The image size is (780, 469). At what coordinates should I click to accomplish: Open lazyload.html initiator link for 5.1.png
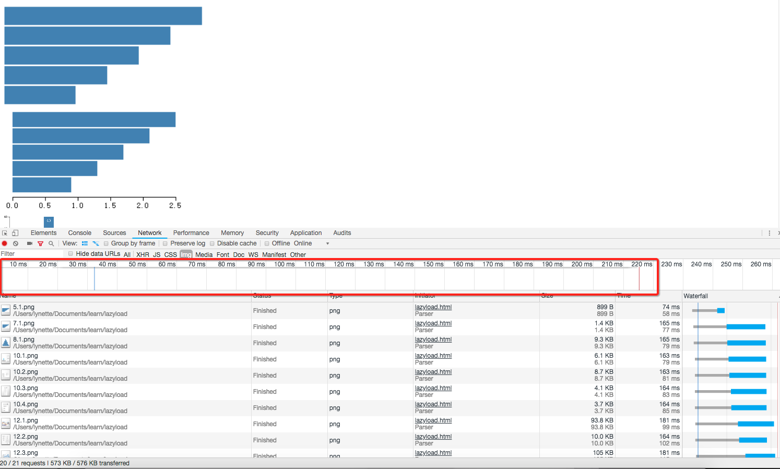coord(433,307)
